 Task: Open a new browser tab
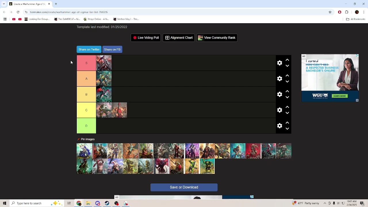tap(56, 4)
